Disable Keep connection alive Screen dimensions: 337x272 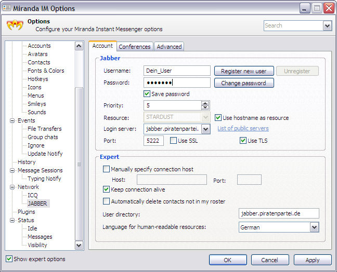(x=107, y=189)
